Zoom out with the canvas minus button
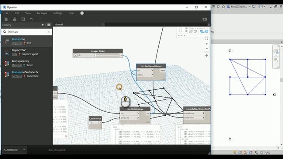 tap(207, 49)
